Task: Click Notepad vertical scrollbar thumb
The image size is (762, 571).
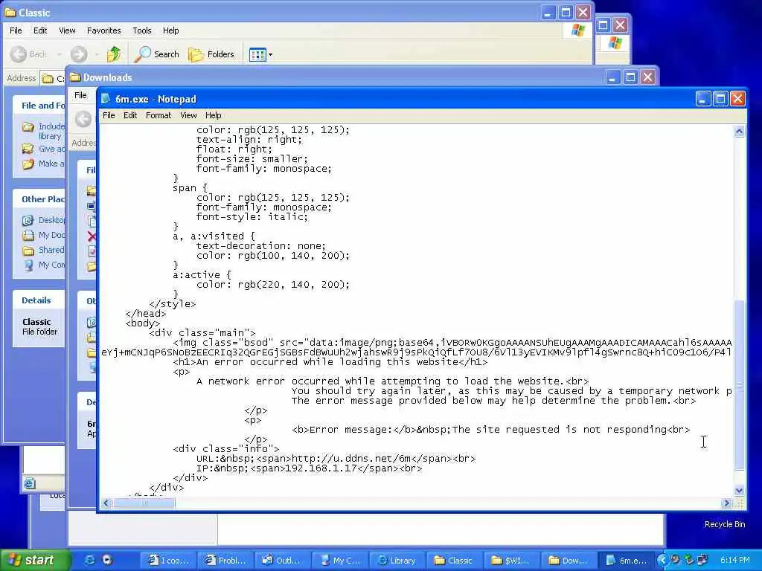Action: point(739,386)
